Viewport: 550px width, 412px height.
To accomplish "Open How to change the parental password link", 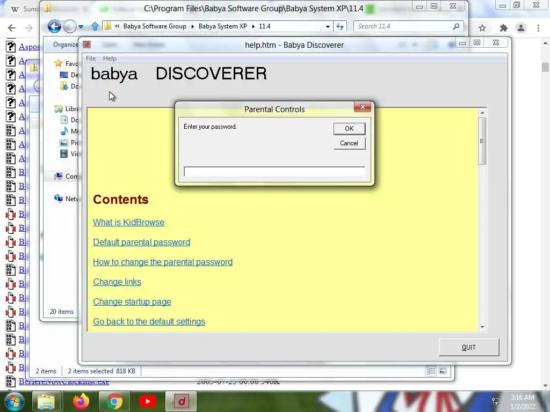I will click(163, 262).
